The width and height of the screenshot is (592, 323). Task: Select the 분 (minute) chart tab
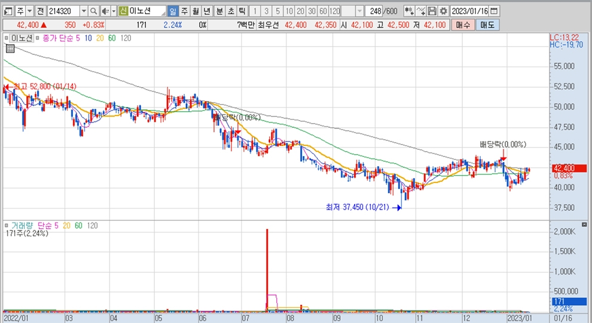click(x=219, y=11)
